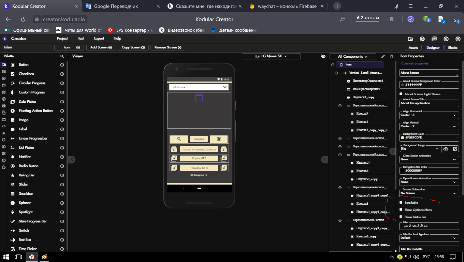The height and width of the screenshot is (262, 464).
Task: Open the Close Screen Animation dropdown
Action: (429, 159)
